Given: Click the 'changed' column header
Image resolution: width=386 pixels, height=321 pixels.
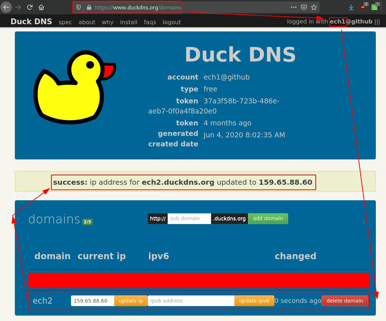Looking at the screenshot, I should pyautogui.click(x=295, y=256).
